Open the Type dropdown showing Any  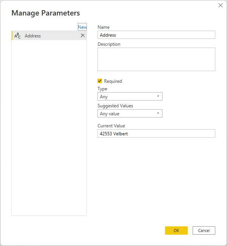(130, 96)
